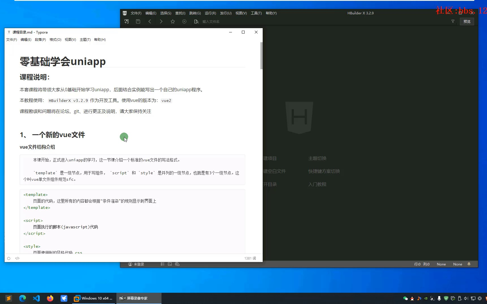Open HBuilder X 运行(R) menu
Screen dimensions: 487x304
point(210,13)
